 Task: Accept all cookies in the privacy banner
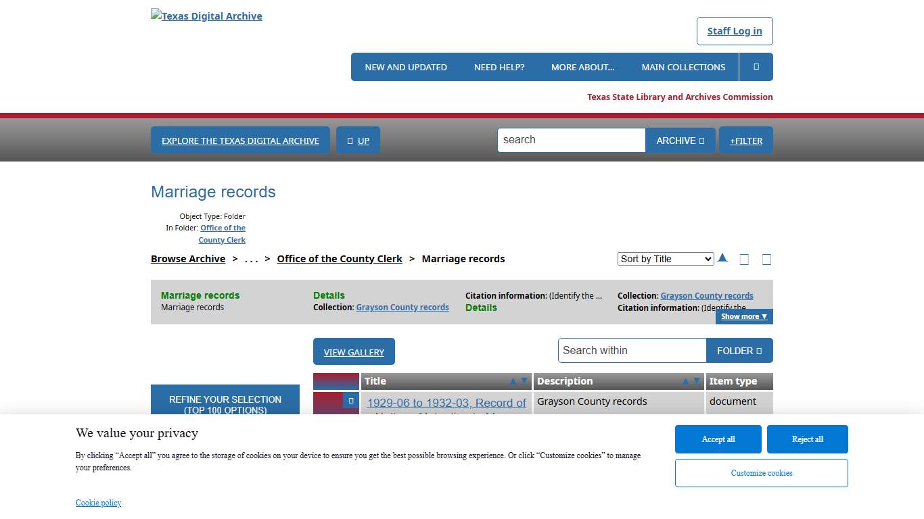click(x=718, y=439)
